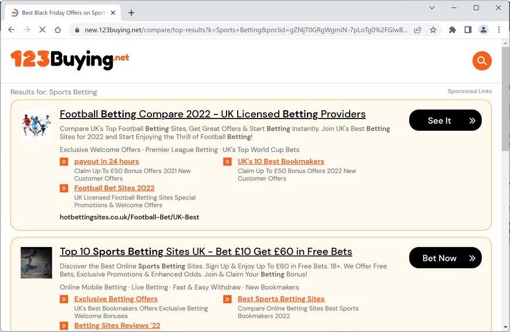Click arrow icon beside Betting Sites Reviews '22

(x=64, y=326)
